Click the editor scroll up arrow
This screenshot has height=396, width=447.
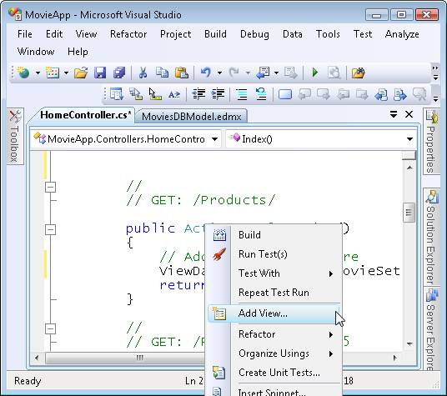click(409, 168)
